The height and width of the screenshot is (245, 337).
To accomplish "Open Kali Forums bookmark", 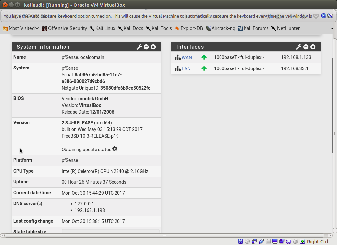I will (x=253, y=28).
